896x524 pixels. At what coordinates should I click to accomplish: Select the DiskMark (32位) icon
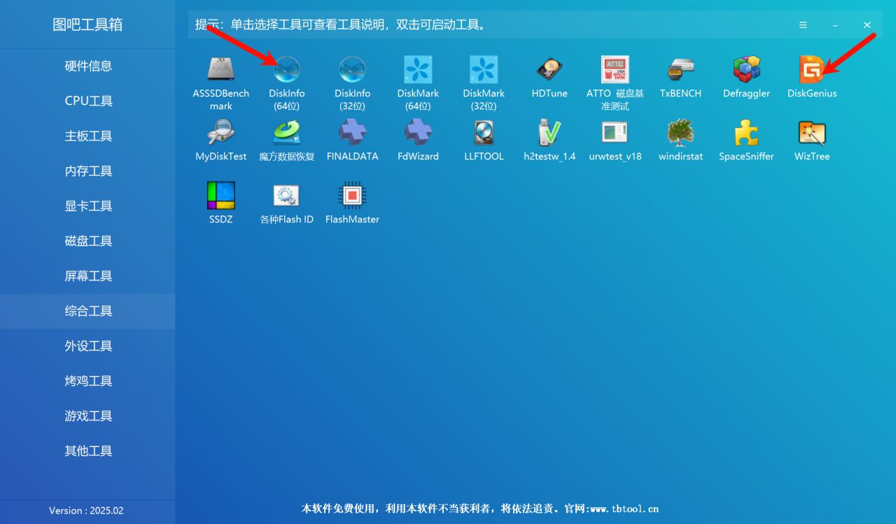[484, 70]
